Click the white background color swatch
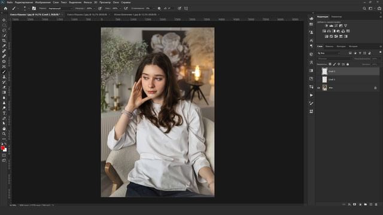 pos(5,150)
